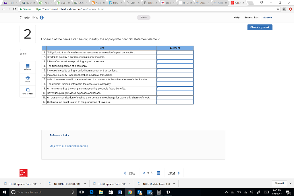
Task: Open the question navigator grid icon near page numbers
Action: pyautogui.click(x=158, y=173)
